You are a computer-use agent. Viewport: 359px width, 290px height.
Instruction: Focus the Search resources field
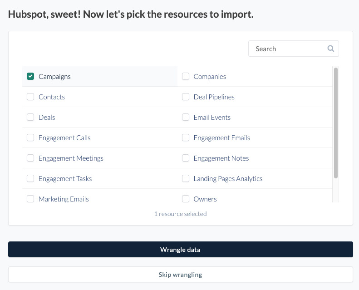coord(288,49)
